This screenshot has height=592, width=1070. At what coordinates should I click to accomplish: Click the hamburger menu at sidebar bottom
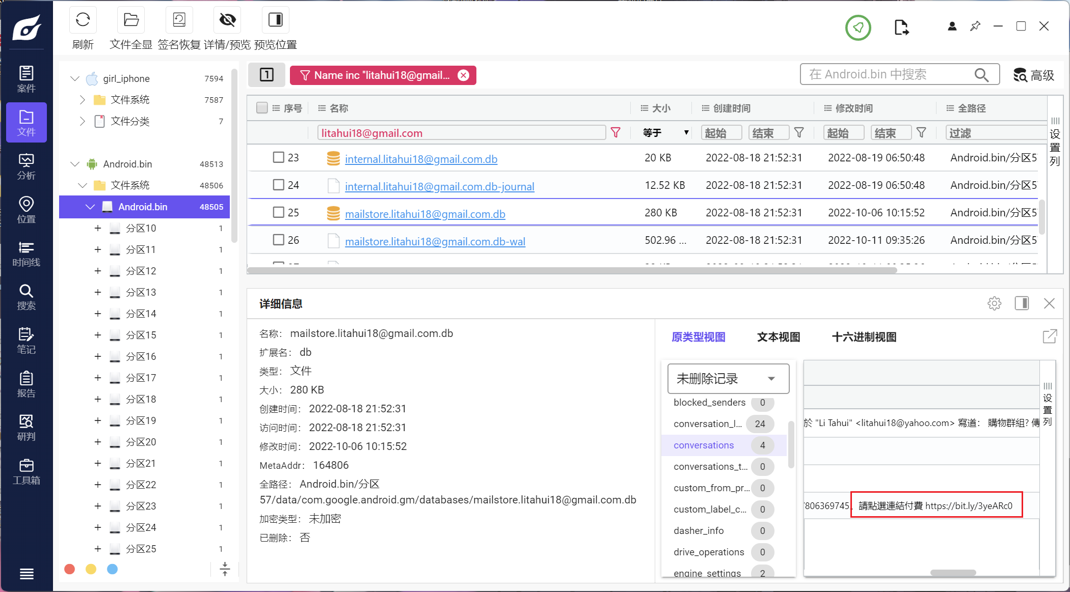click(26, 574)
